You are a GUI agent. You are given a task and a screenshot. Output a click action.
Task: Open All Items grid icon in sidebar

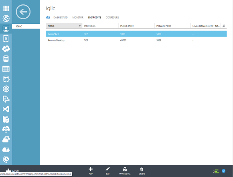pyautogui.click(x=6, y=8)
